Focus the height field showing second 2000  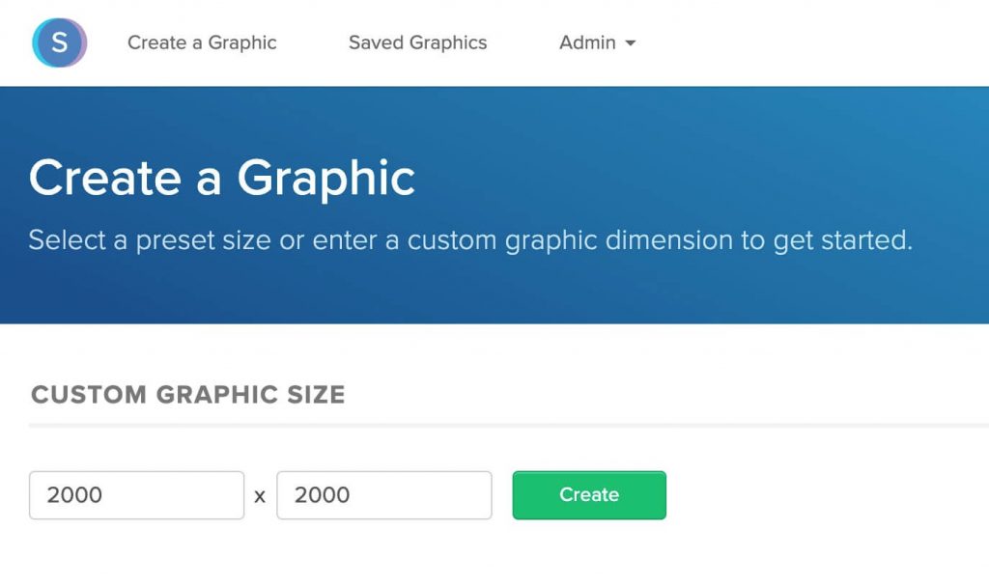(384, 495)
